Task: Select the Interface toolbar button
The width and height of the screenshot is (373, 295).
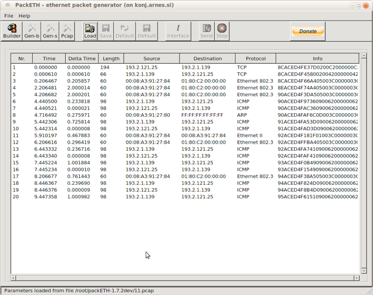Action: click(x=178, y=31)
